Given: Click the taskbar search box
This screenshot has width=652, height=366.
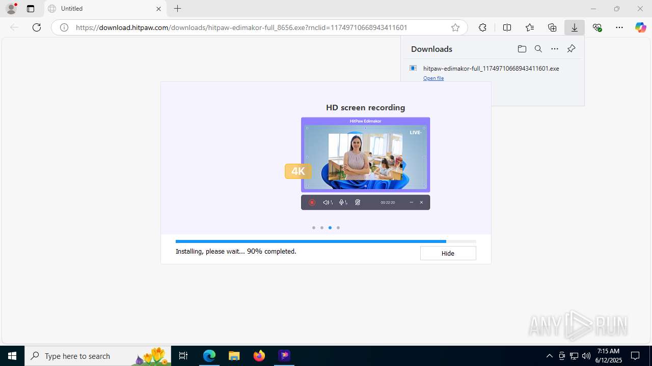Looking at the screenshot, I should point(98,356).
